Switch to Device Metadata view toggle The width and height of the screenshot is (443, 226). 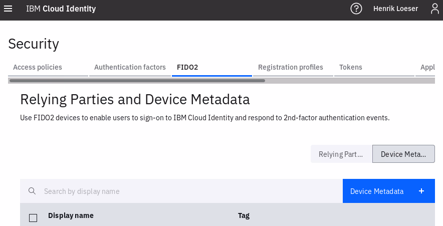pos(403,154)
